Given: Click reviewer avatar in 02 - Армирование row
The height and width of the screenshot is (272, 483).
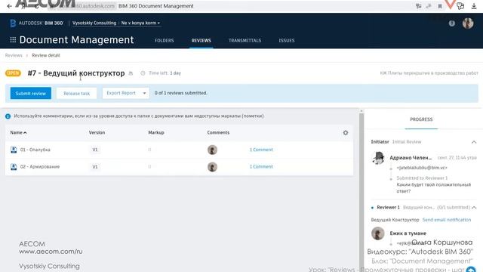Looking at the screenshot, I should (212, 167).
